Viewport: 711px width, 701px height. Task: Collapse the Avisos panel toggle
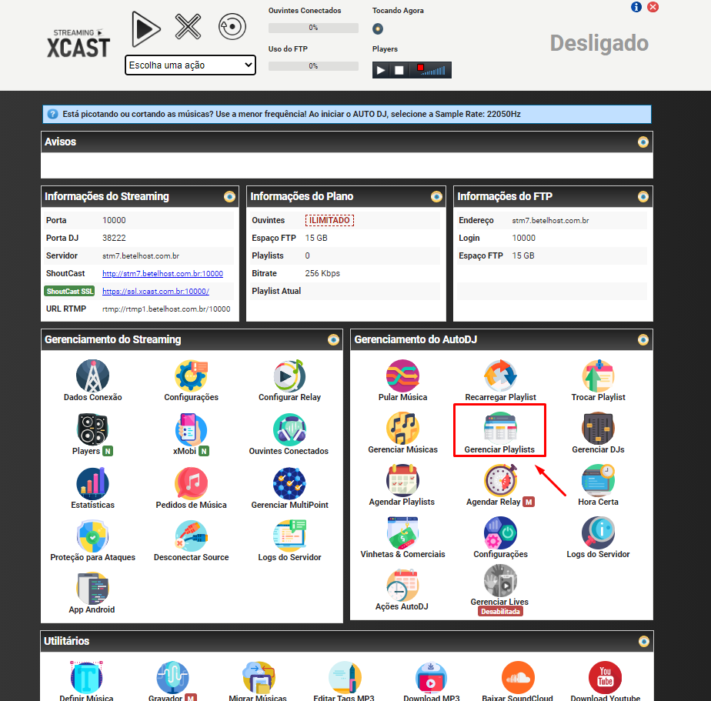click(643, 142)
